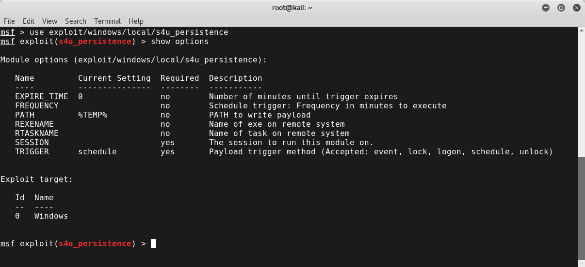Open the Help menu
This screenshot has width=585, height=267.
click(x=136, y=21)
